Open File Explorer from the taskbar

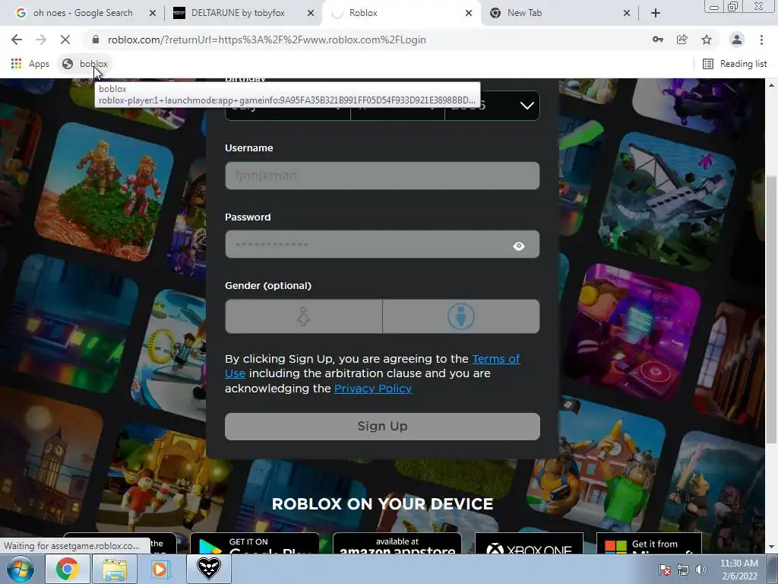click(115, 569)
